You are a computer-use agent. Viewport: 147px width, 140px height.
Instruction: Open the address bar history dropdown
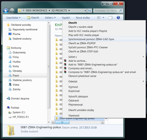coord(85,11)
